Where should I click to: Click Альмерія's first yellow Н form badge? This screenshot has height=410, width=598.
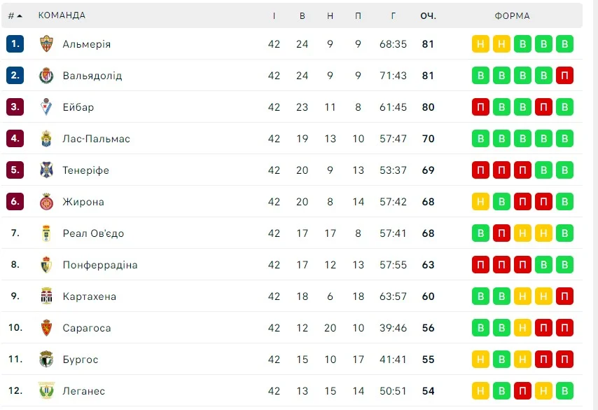tap(480, 43)
